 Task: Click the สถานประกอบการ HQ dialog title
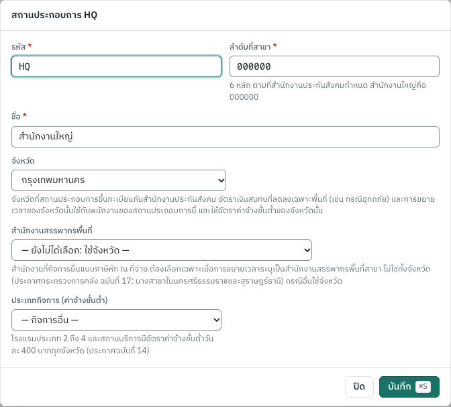pyautogui.click(x=54, y=15)
